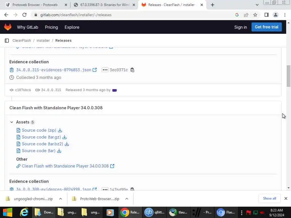The width and height of the screenshot is (291, 218).
Task: Open Why GitLab menu
Action: tap(28, 27)
